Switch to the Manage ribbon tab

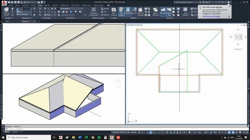47,5
